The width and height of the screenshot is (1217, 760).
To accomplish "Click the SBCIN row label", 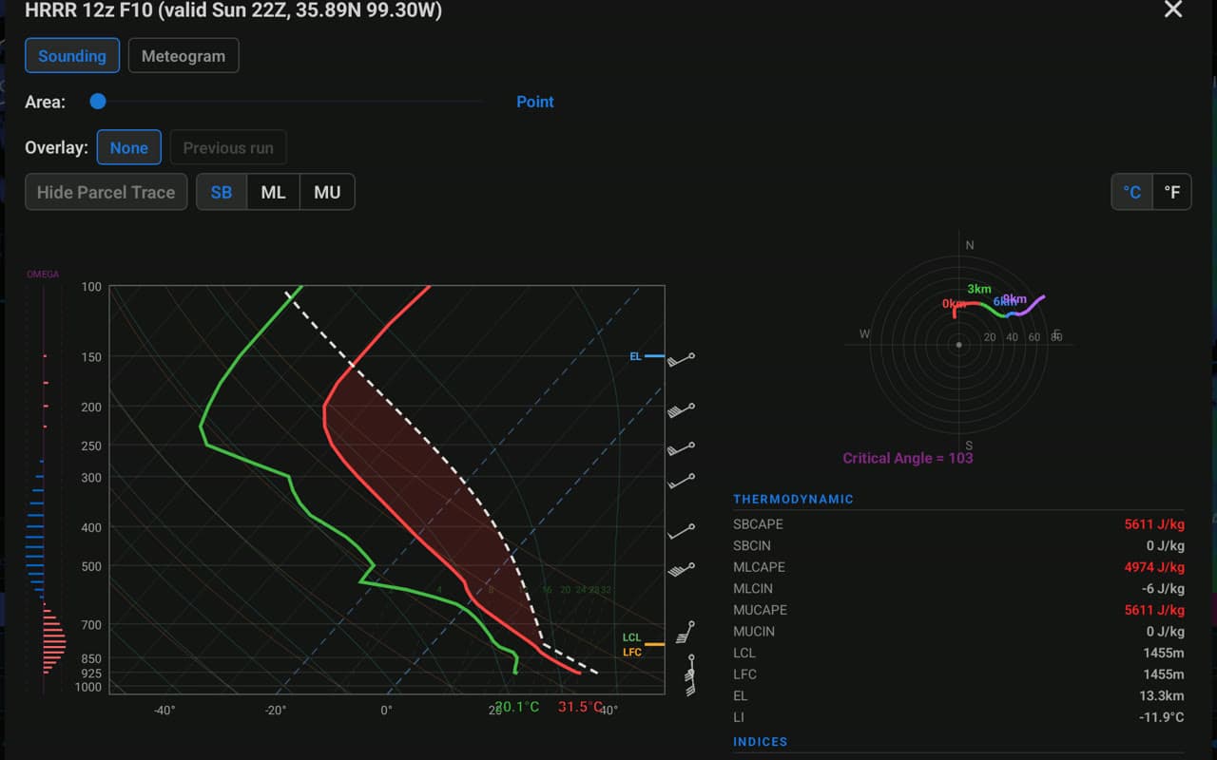I will 752,545.
